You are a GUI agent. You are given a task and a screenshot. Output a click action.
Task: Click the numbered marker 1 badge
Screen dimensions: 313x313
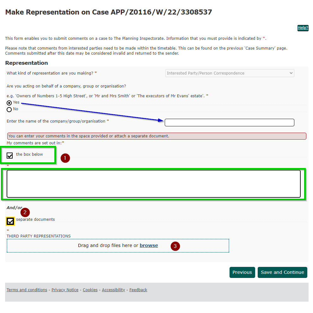[65, 158]
